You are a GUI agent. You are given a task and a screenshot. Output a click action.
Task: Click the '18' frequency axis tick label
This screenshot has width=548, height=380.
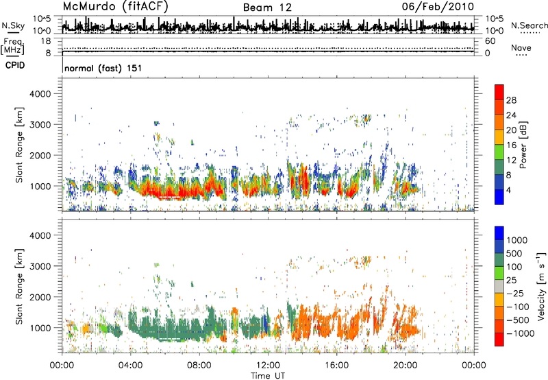[x=45, y=41]
